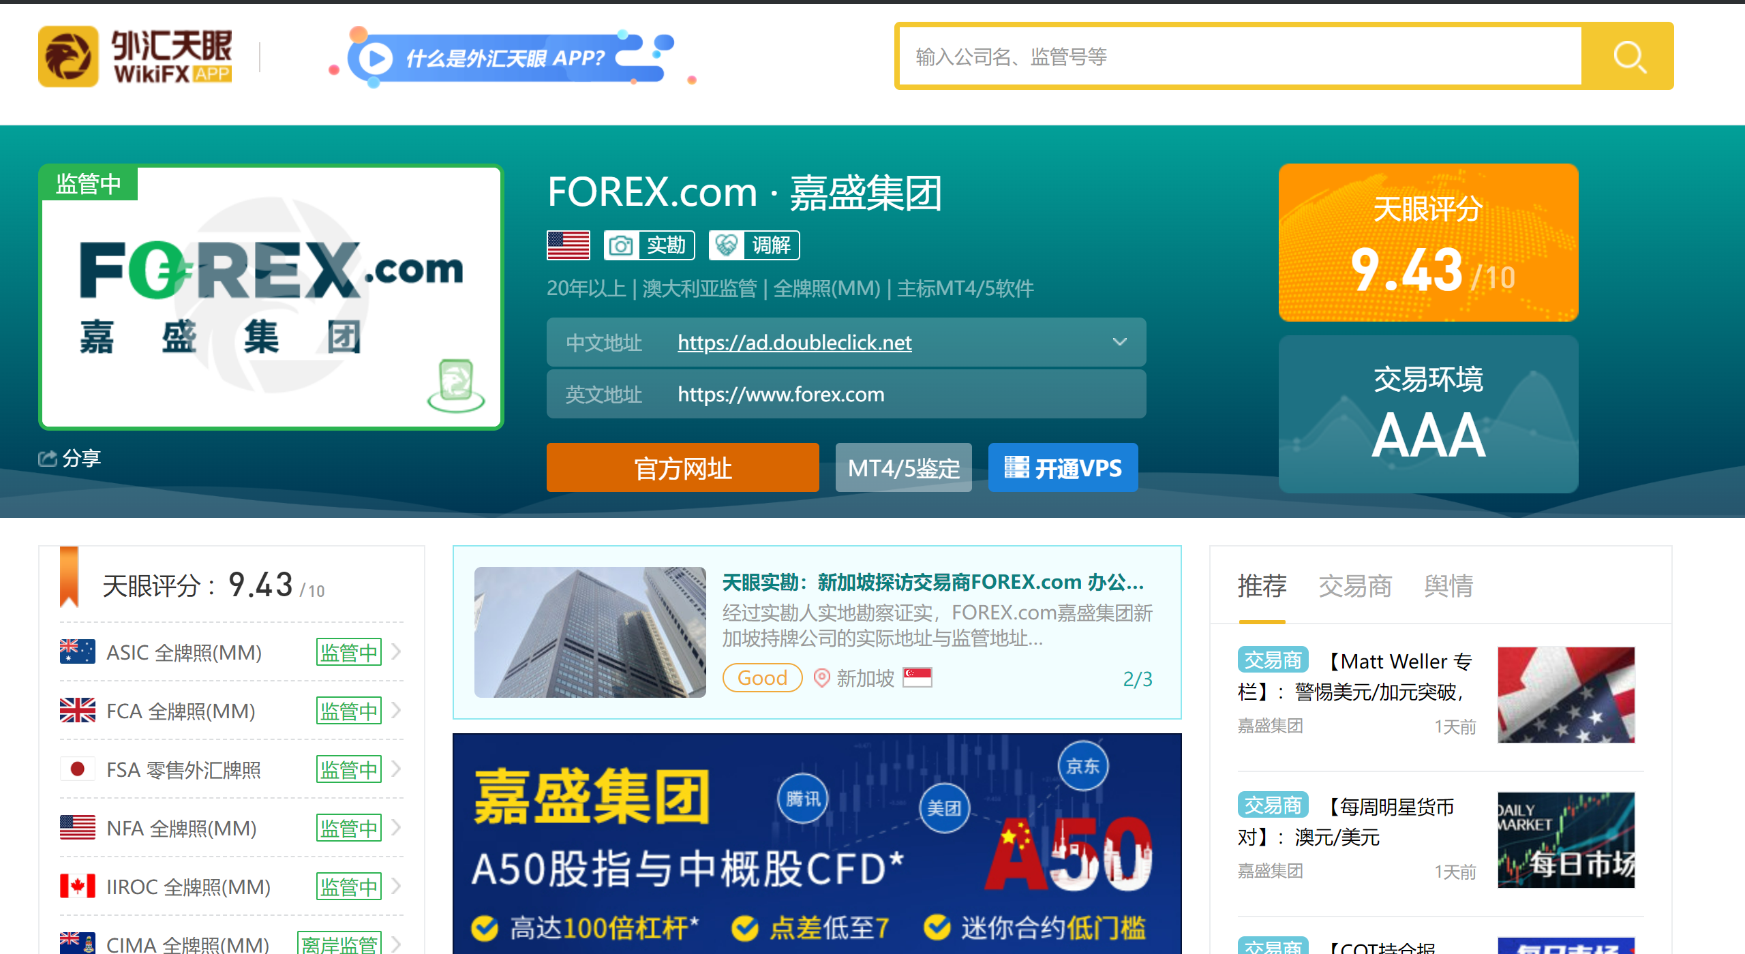The width and height of the screenshot is (1745, 954).
Task: Click the Cayman flag in the CIMA row
Action: pos(78,944)
